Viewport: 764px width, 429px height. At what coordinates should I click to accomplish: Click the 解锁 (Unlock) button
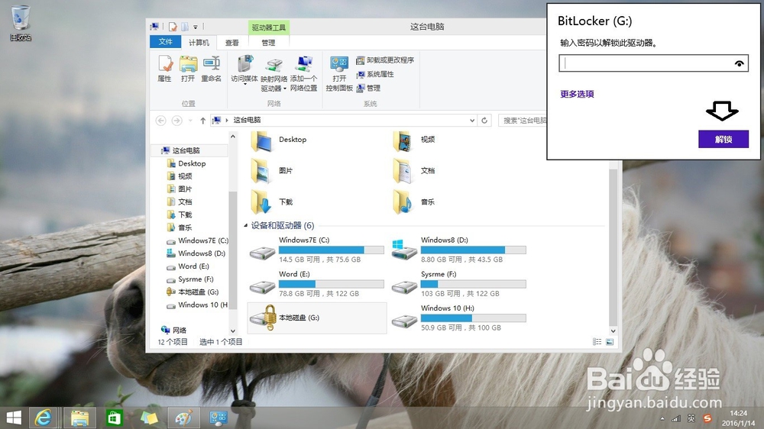click(723, 139)
